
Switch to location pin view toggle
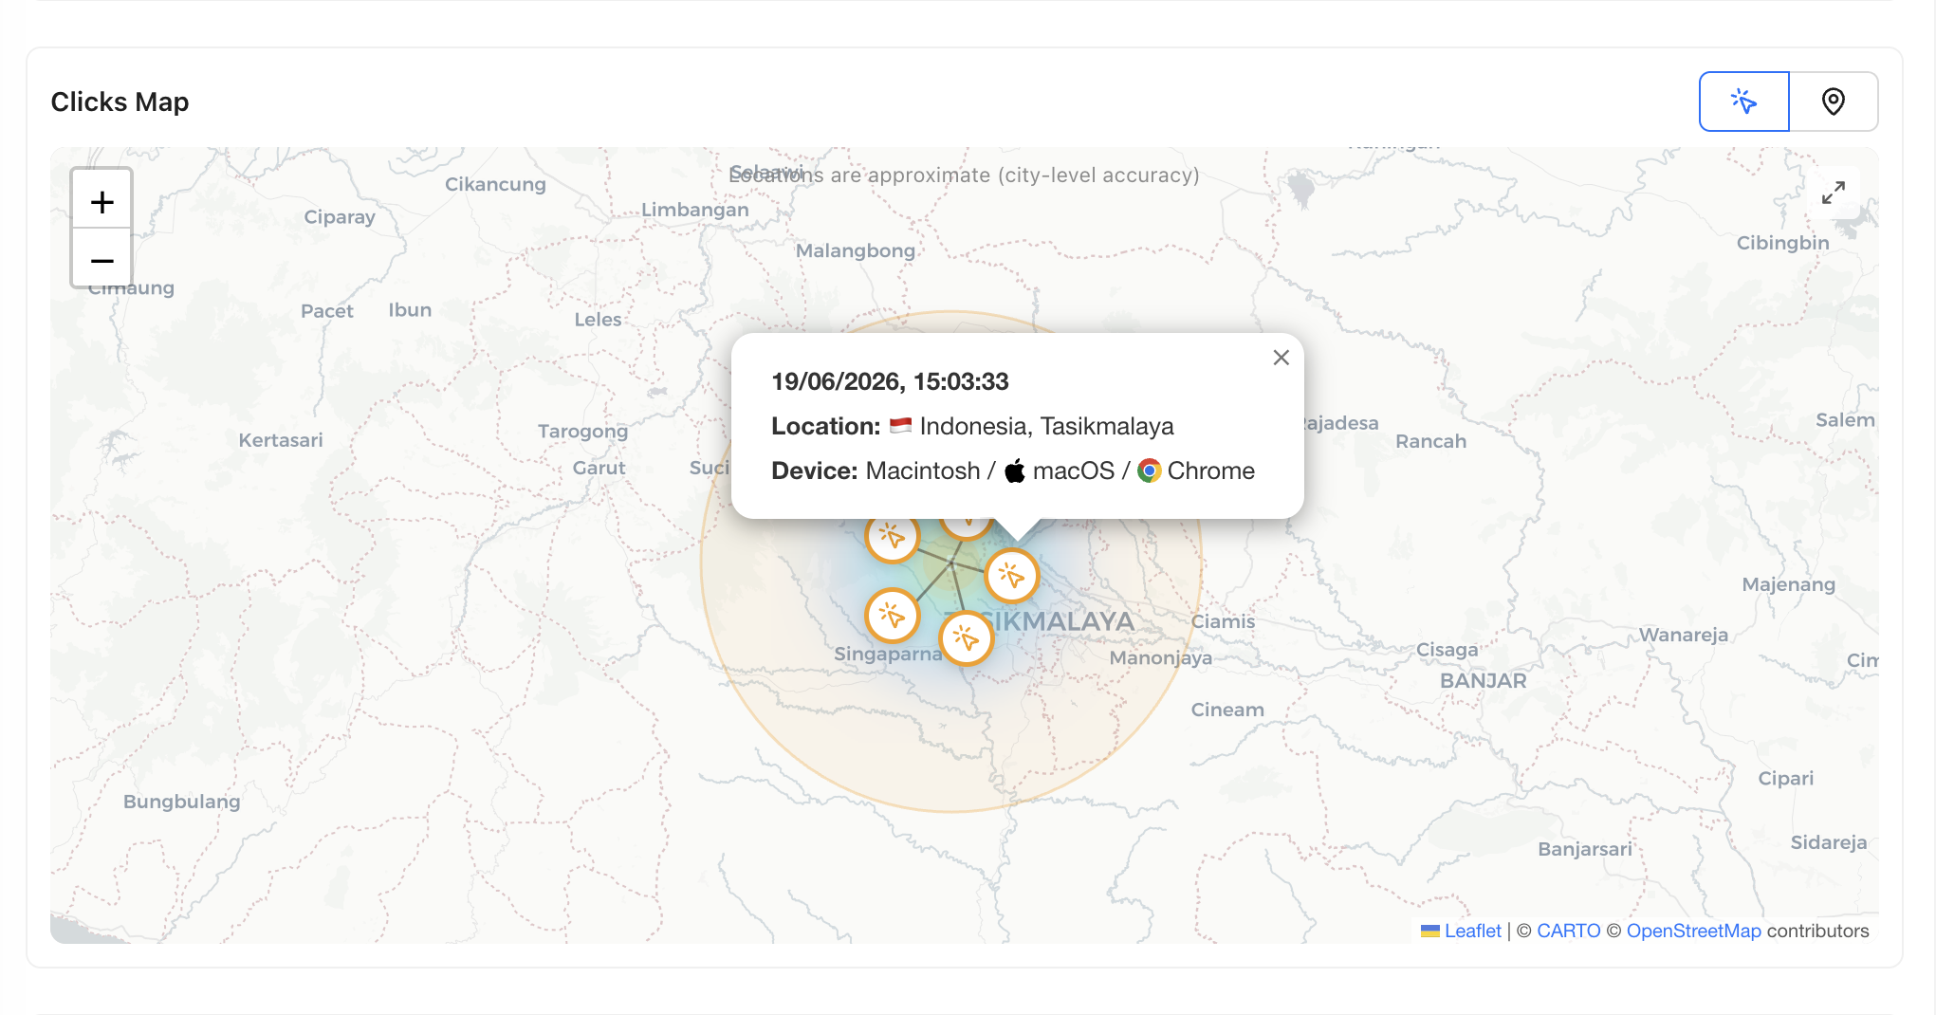click(x=1834, y=101)
